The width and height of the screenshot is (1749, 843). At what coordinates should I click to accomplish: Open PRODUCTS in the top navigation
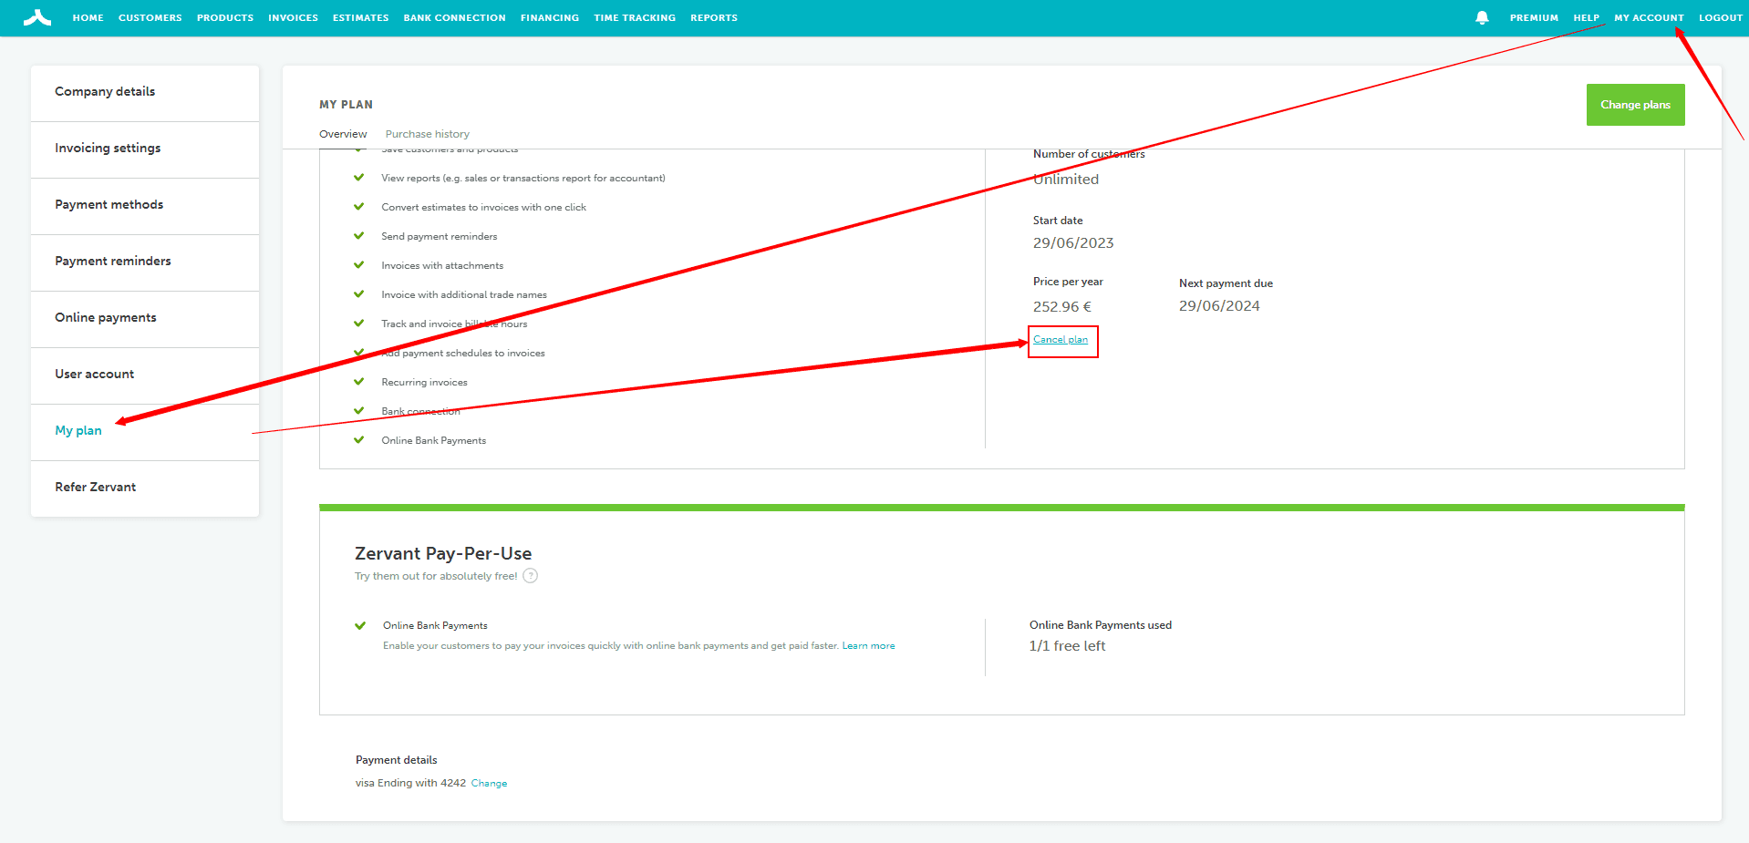click(225, 18)
